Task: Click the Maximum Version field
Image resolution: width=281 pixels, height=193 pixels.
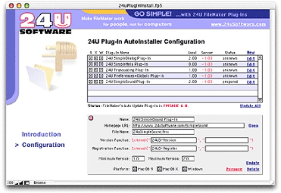Action: pyautogui.click(x=188, y=159)
